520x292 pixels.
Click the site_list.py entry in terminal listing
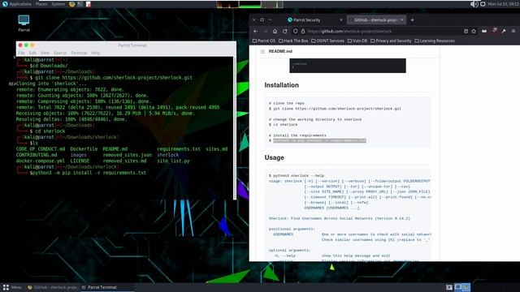173,161
